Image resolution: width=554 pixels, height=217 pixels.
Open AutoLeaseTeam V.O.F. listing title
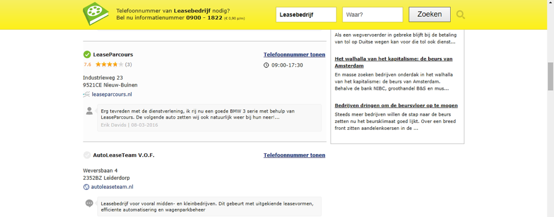[x=124, y=155]
